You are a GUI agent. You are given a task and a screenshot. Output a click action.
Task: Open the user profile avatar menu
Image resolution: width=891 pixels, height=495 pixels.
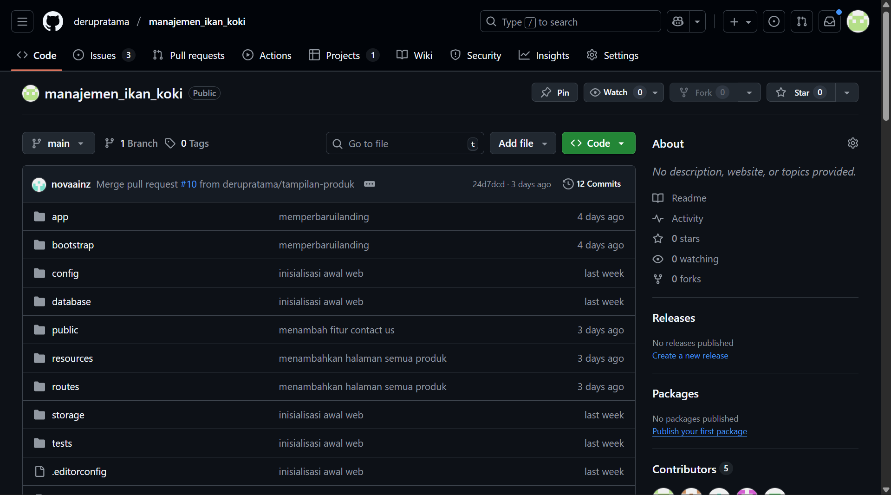pyautogui.click(x=858, y=21)
